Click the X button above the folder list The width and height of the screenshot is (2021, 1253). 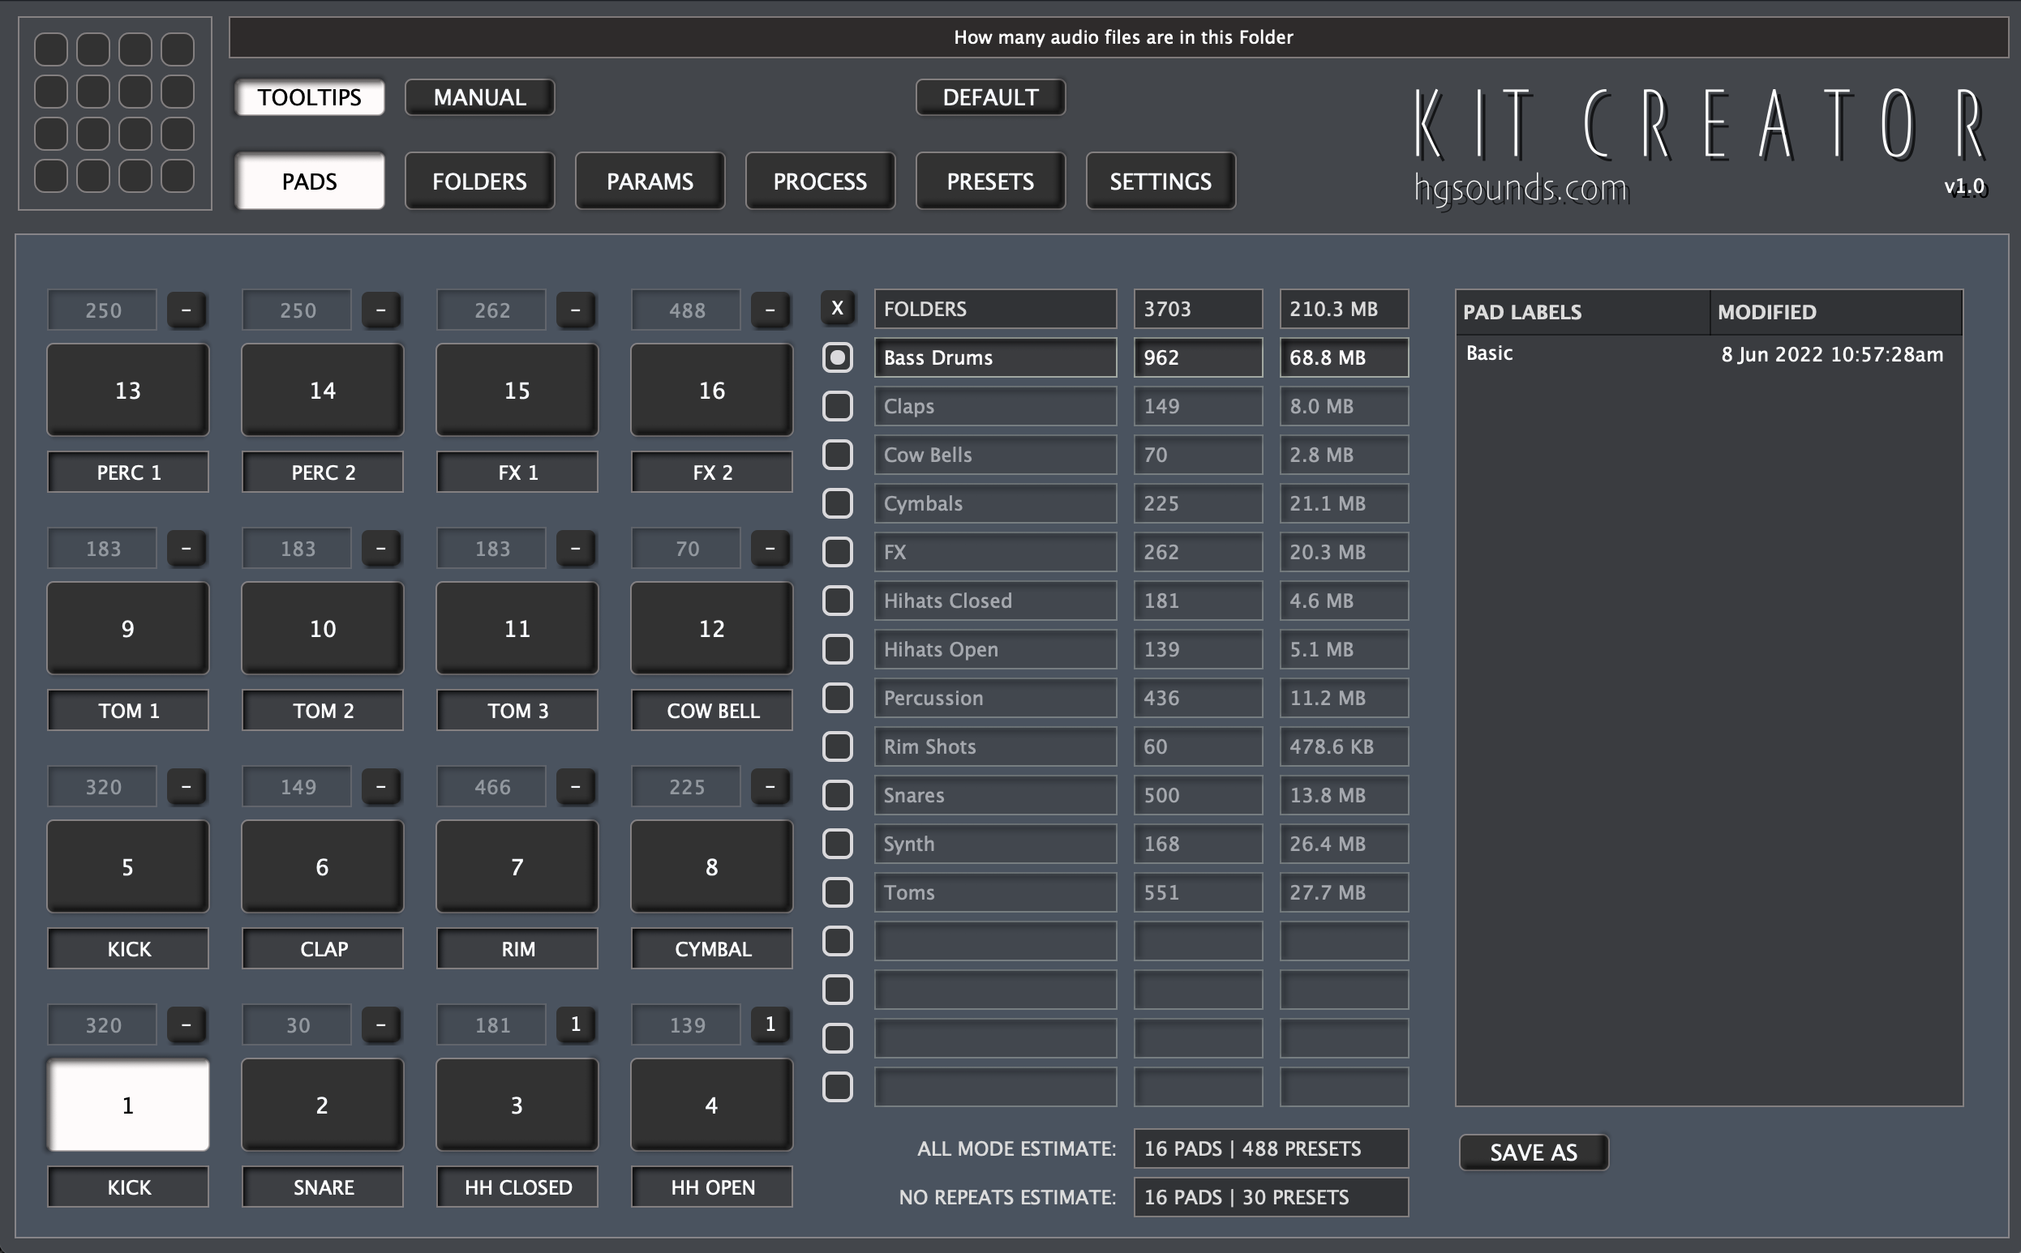837,307
